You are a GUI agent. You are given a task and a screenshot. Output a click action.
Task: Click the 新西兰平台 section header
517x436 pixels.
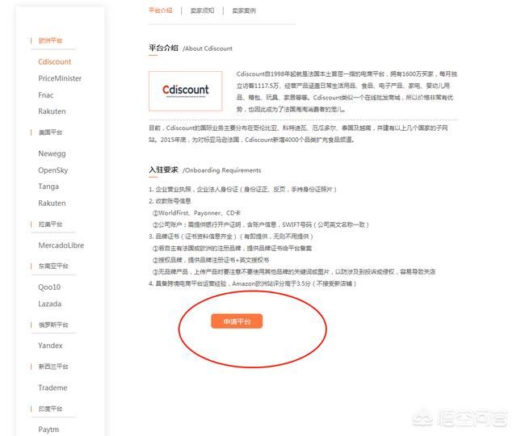[53, 367]
